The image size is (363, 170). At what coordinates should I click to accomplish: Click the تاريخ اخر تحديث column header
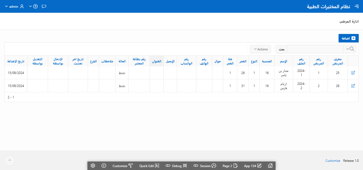click(78, 61)
